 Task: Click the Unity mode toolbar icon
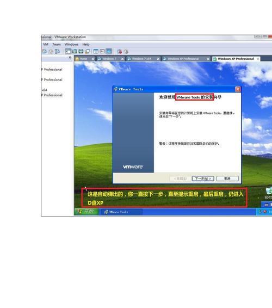(x=88, y=52)
